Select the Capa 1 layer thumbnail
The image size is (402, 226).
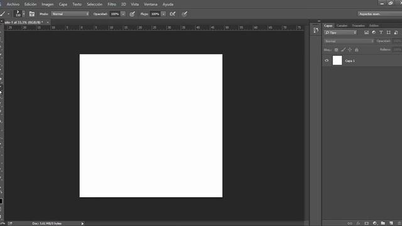click(x=337, y=61)
